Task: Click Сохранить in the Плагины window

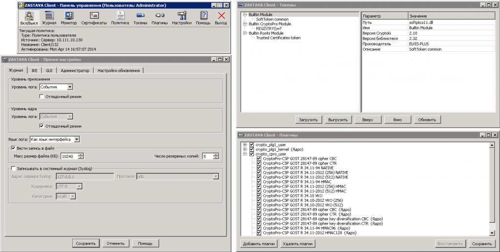Action: (x=482, y=244)
